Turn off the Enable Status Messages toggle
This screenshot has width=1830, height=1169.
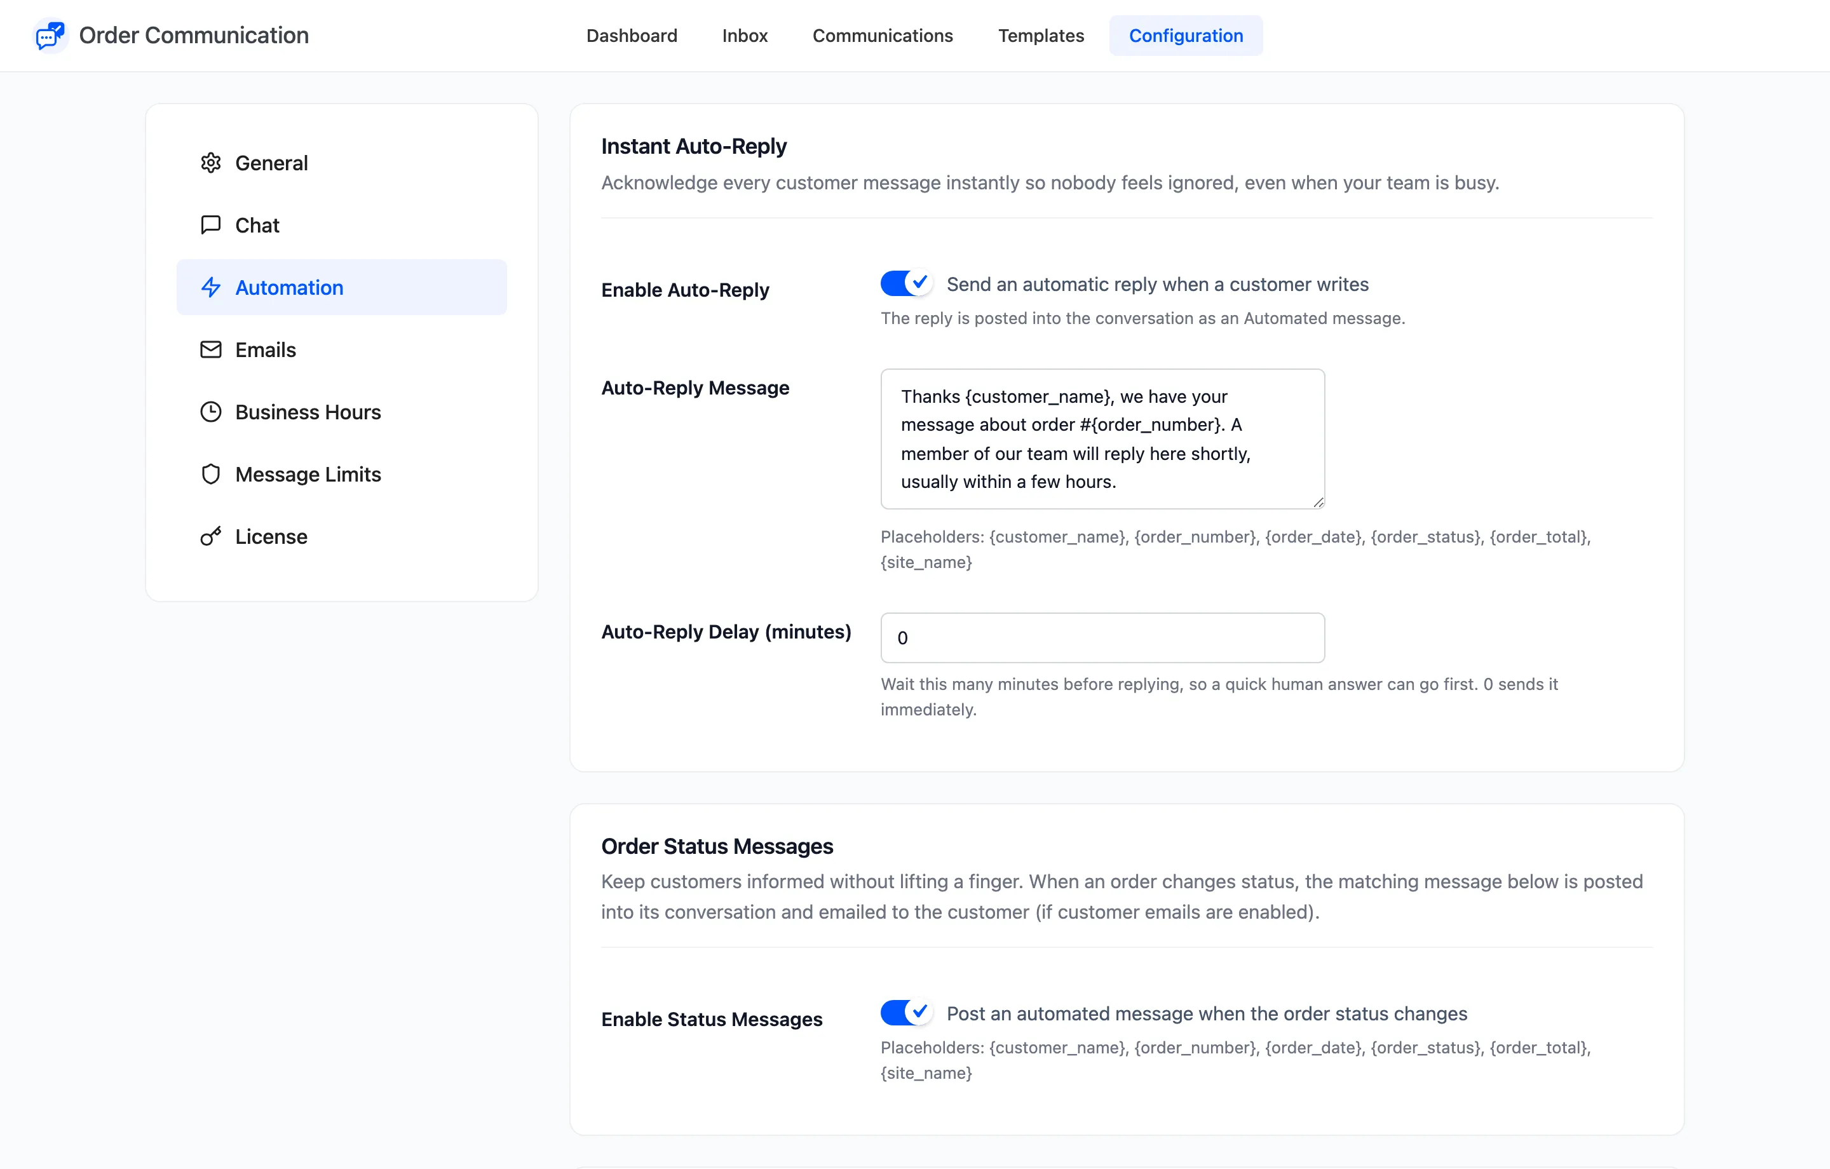(x=907, y=1013)
